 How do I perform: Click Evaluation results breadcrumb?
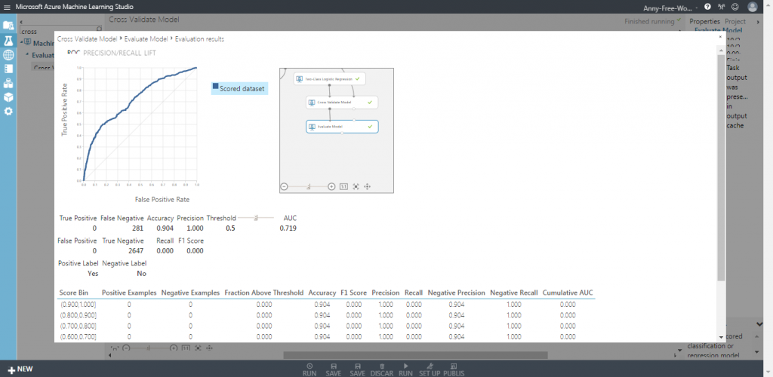199,39
